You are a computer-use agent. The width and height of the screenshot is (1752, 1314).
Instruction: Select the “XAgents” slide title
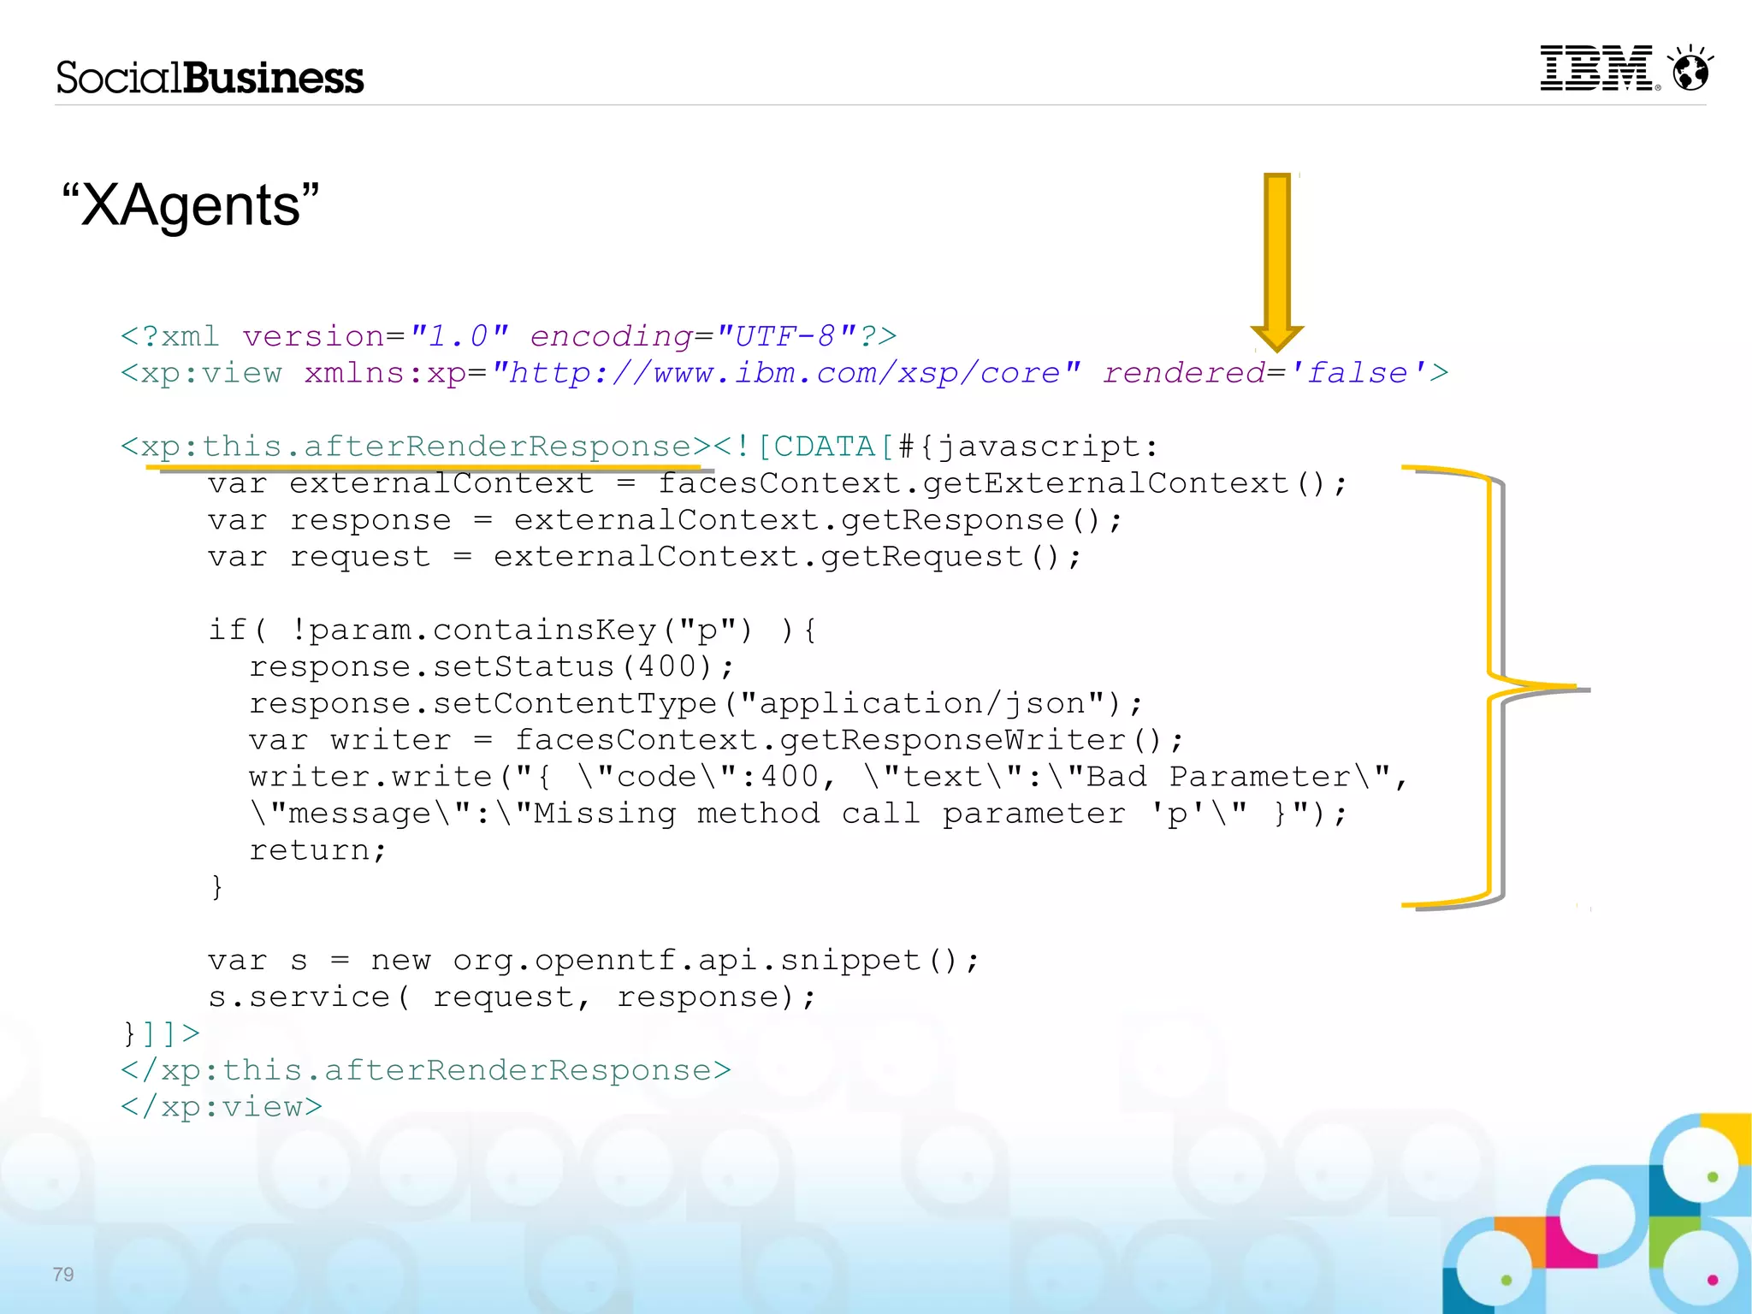(190, 205)
